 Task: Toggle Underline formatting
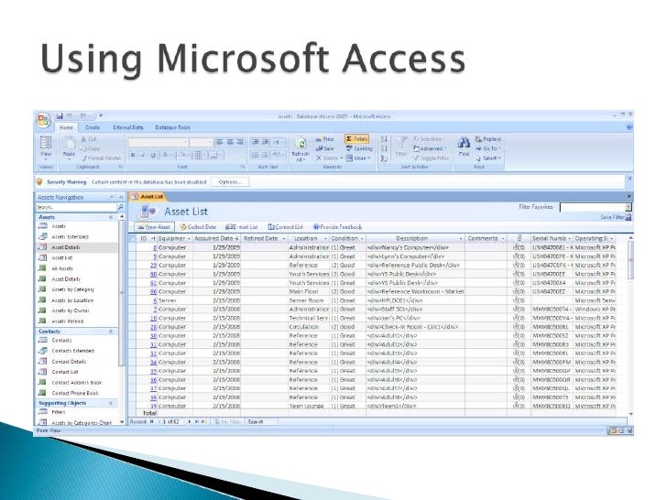153,155
